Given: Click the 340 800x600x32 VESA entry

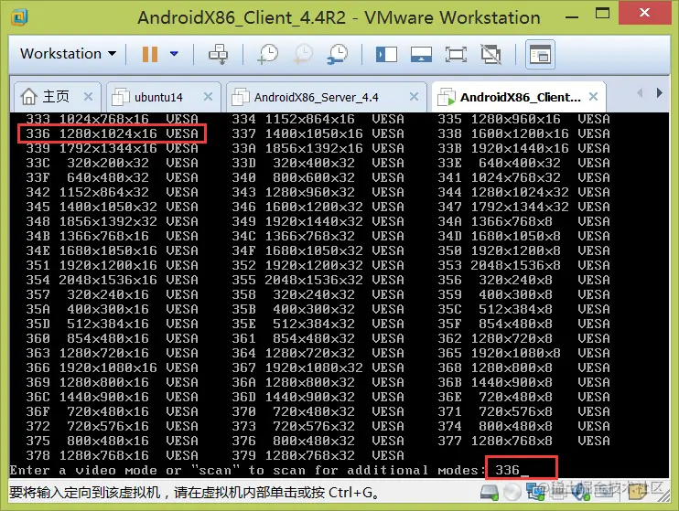Looking at the screenshot, I should pos(318,177).
